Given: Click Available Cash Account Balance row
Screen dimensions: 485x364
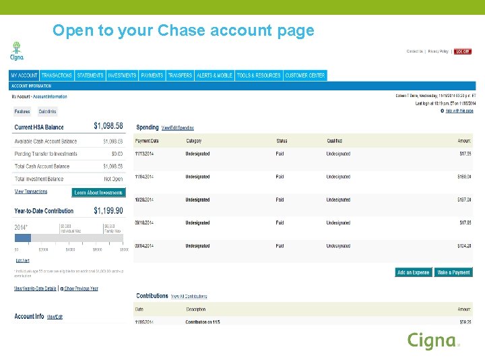Looking at the screenshot, I should [x=69, y=142].
